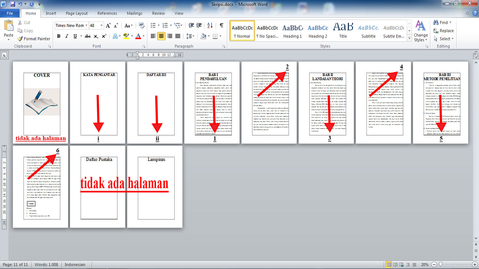The height and width of the screenshot is (269, 479).
Task: Toggle Italic formatting
Action: tap(67, 36)
